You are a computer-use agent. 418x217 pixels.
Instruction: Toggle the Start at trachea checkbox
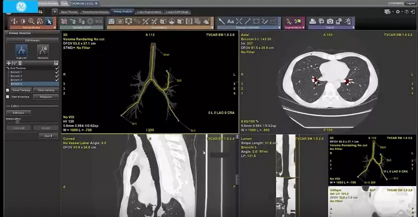[x=7, y=97]
